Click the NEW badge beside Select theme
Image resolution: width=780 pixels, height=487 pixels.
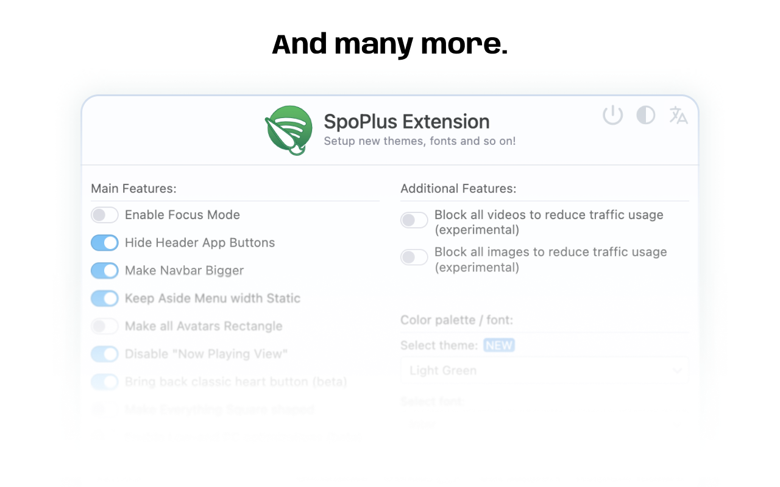(499, 345)
